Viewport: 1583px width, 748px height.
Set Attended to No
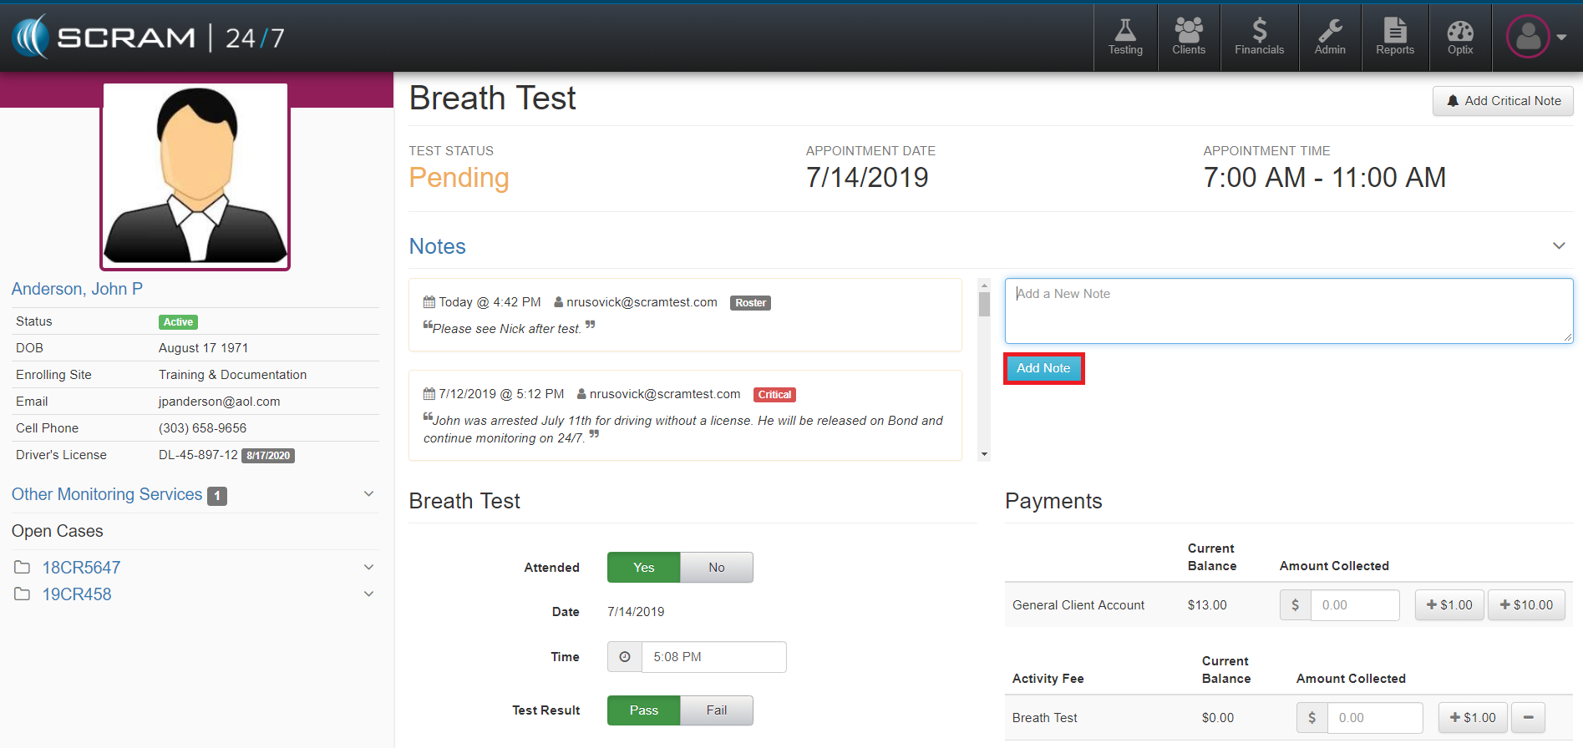(x=716, y=568)
